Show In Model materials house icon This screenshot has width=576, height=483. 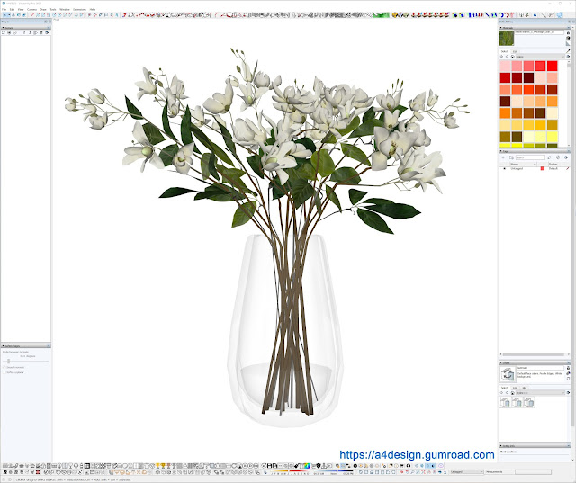[512, 57]
